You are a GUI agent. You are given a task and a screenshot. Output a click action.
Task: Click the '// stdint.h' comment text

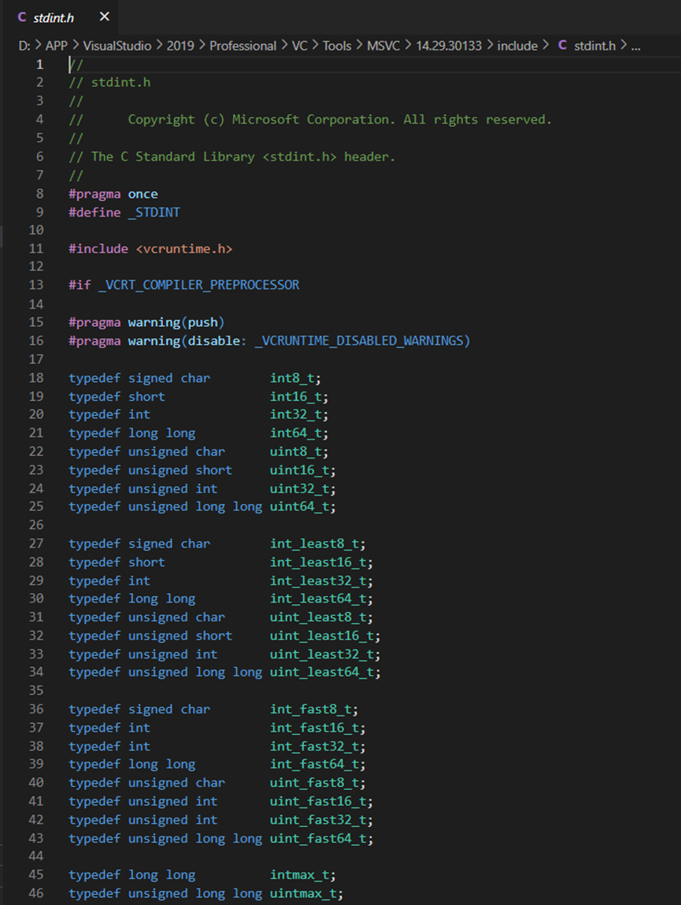tap(109, 83)
